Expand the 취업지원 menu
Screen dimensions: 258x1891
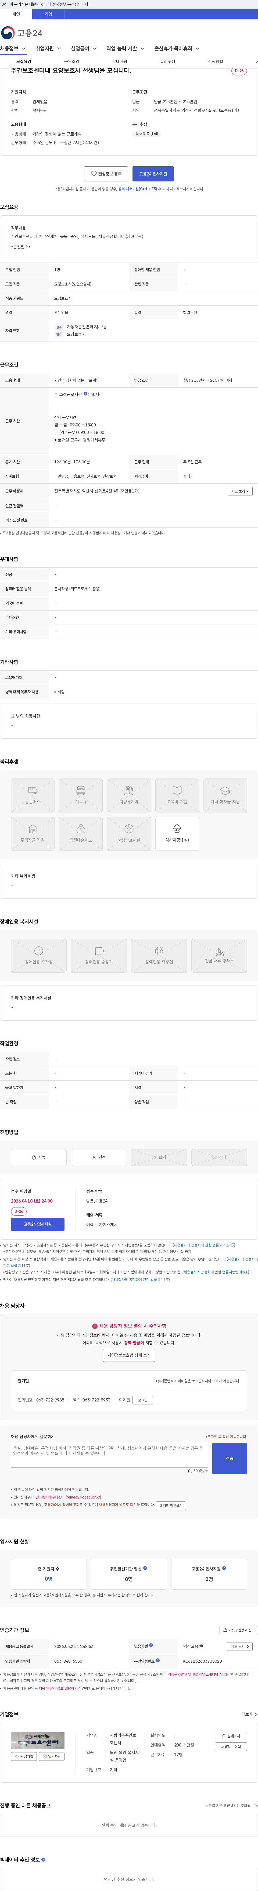48,49
